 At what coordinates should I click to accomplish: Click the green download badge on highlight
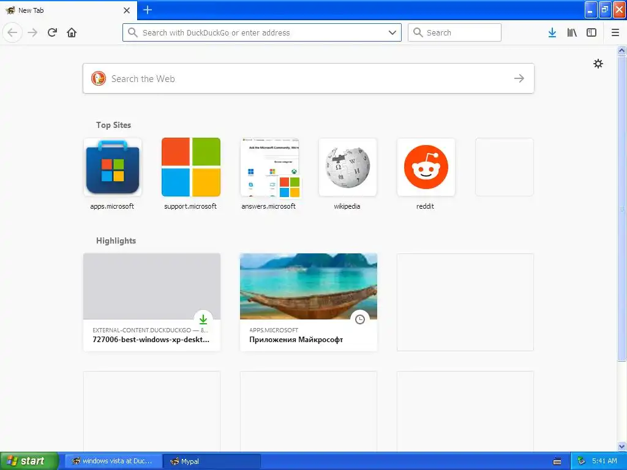[203, 319]
